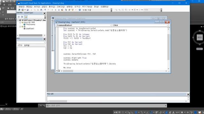Open the workspace gear icon in AutoCAD status bar
This screenshot has height=114, width=204.
coord(182,112)
